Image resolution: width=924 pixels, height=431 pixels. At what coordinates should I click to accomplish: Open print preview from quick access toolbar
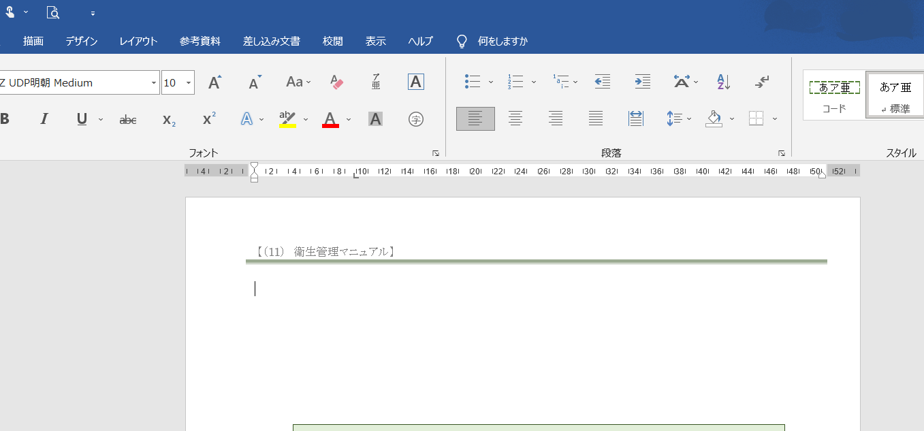(53, 12)
